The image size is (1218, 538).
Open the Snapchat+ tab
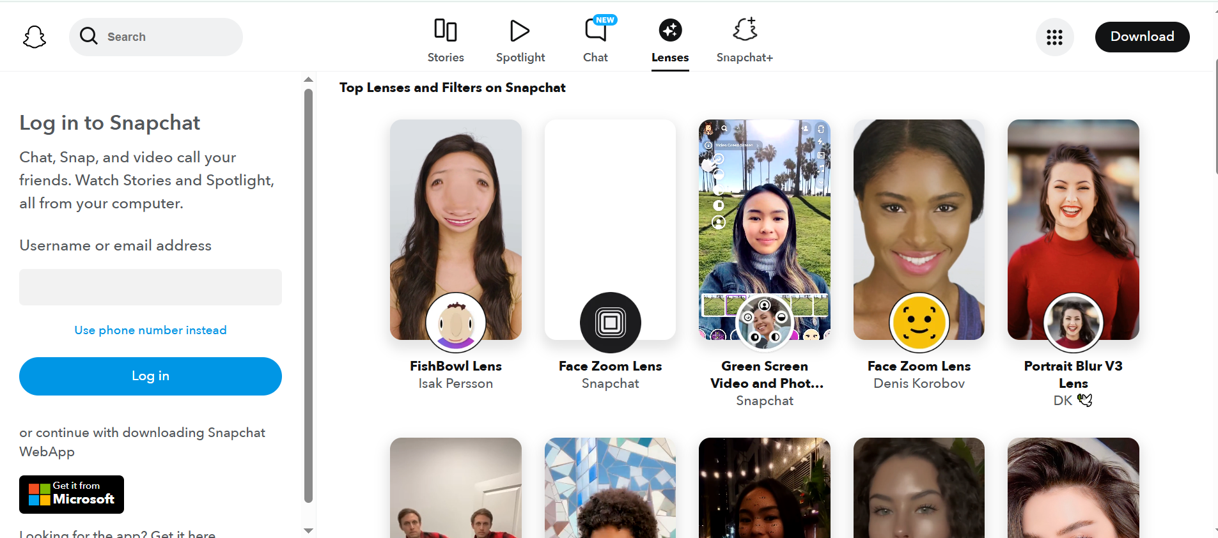click(745, 42)
